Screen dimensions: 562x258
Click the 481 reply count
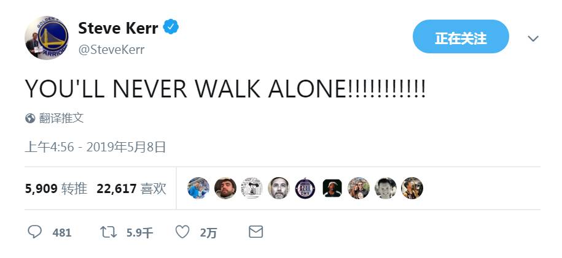(62, 233)
